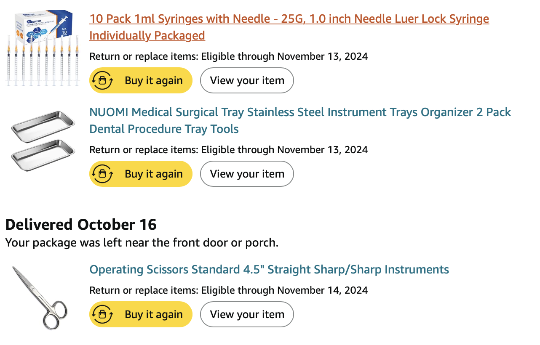This screenshot has height=345, width=540.
Task: Click the package left near front door note
Action: [142, 243]
